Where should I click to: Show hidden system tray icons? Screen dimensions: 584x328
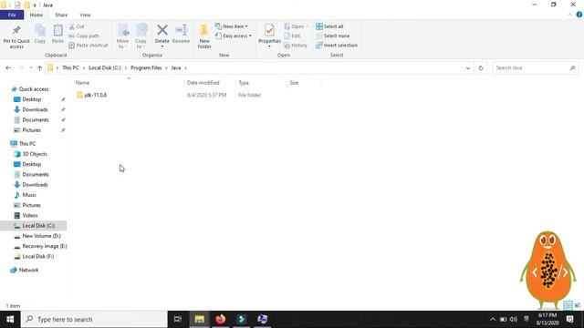pyautogui.click(x=493, y=320)
